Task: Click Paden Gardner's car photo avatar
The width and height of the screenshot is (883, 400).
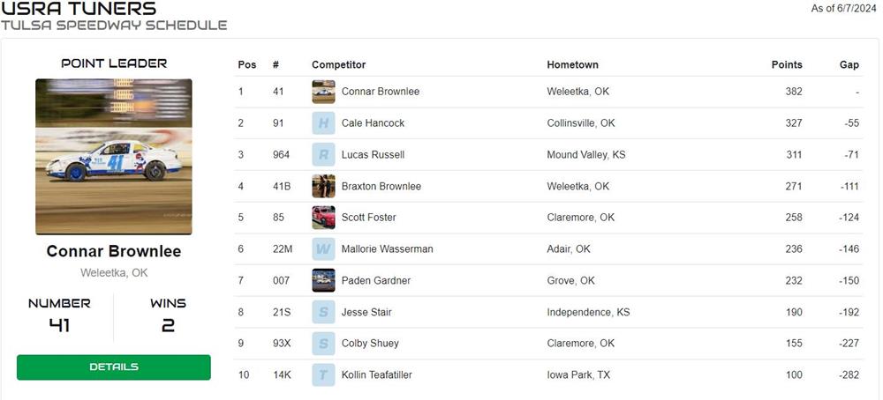Action: pyautogui.click(x=323, y=281)
